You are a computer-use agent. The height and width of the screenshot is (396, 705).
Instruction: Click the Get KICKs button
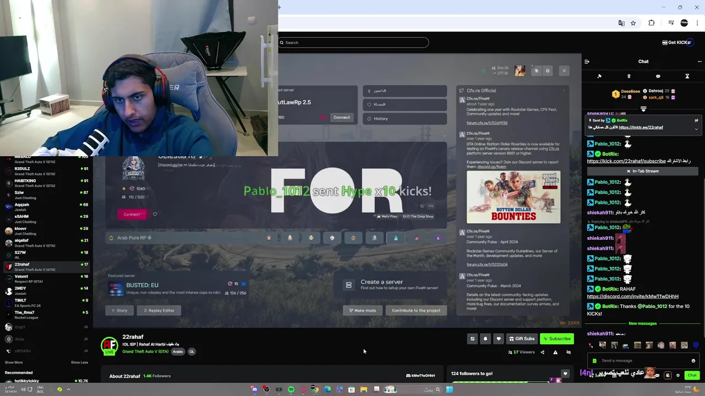click(677, 42)
